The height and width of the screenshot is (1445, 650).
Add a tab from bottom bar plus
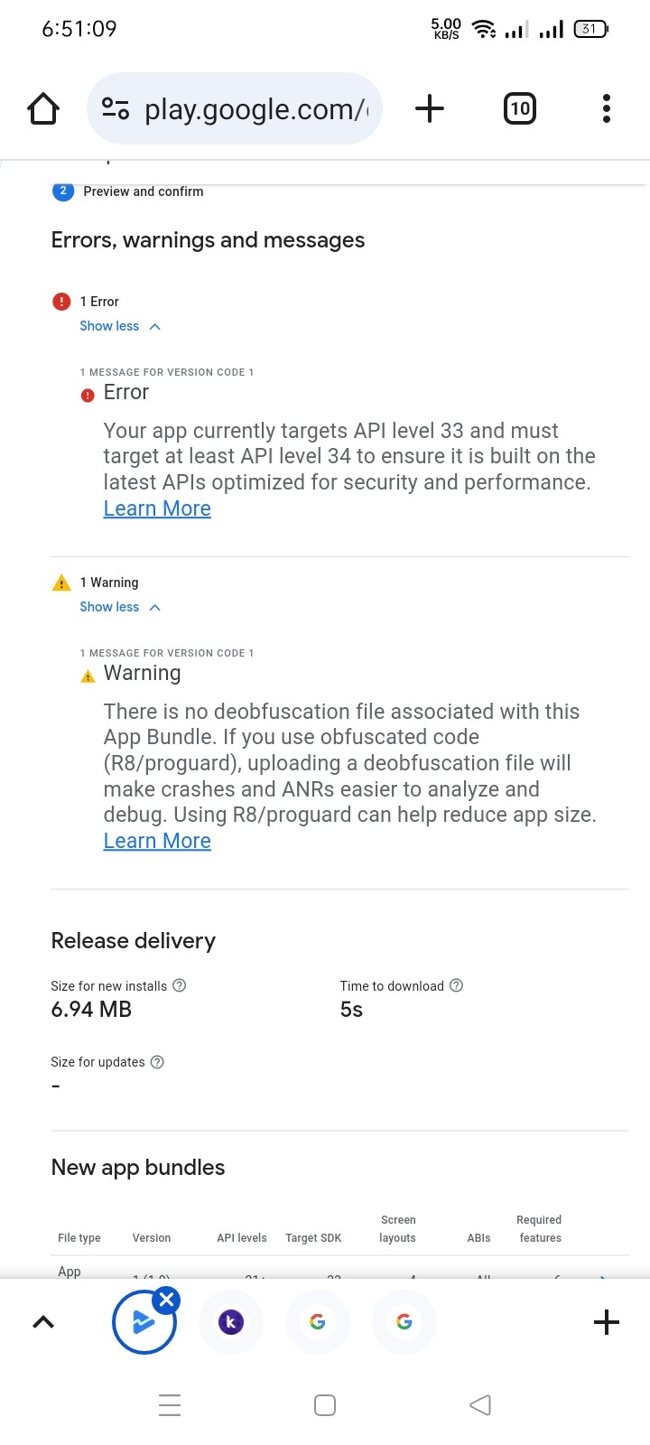607,1322
